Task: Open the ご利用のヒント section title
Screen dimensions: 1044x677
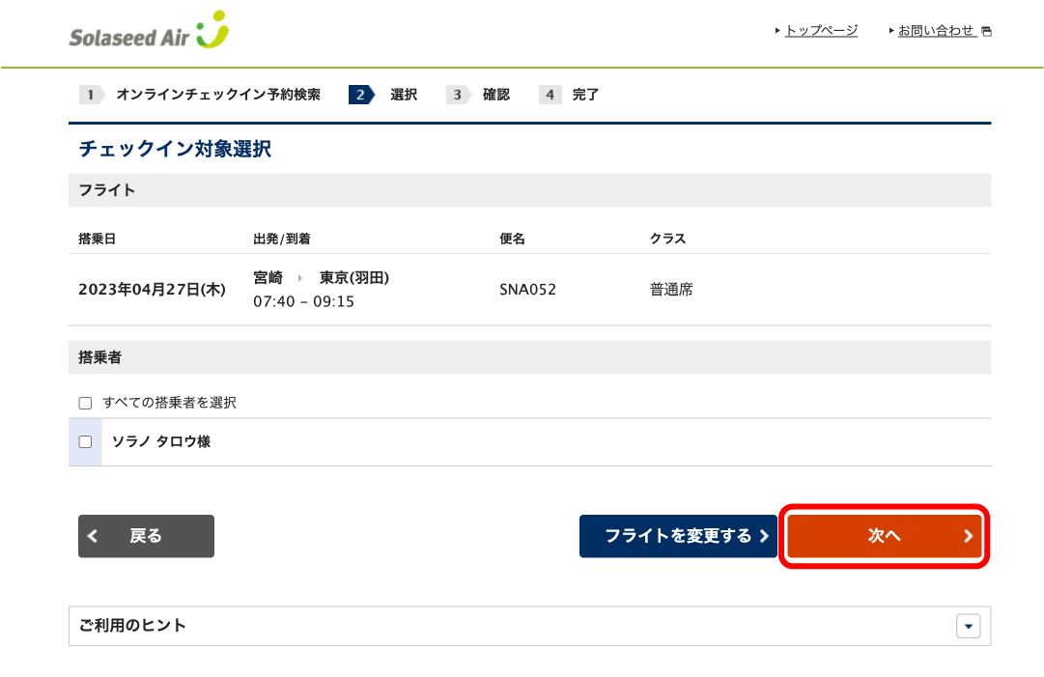Action: point(133,626)
